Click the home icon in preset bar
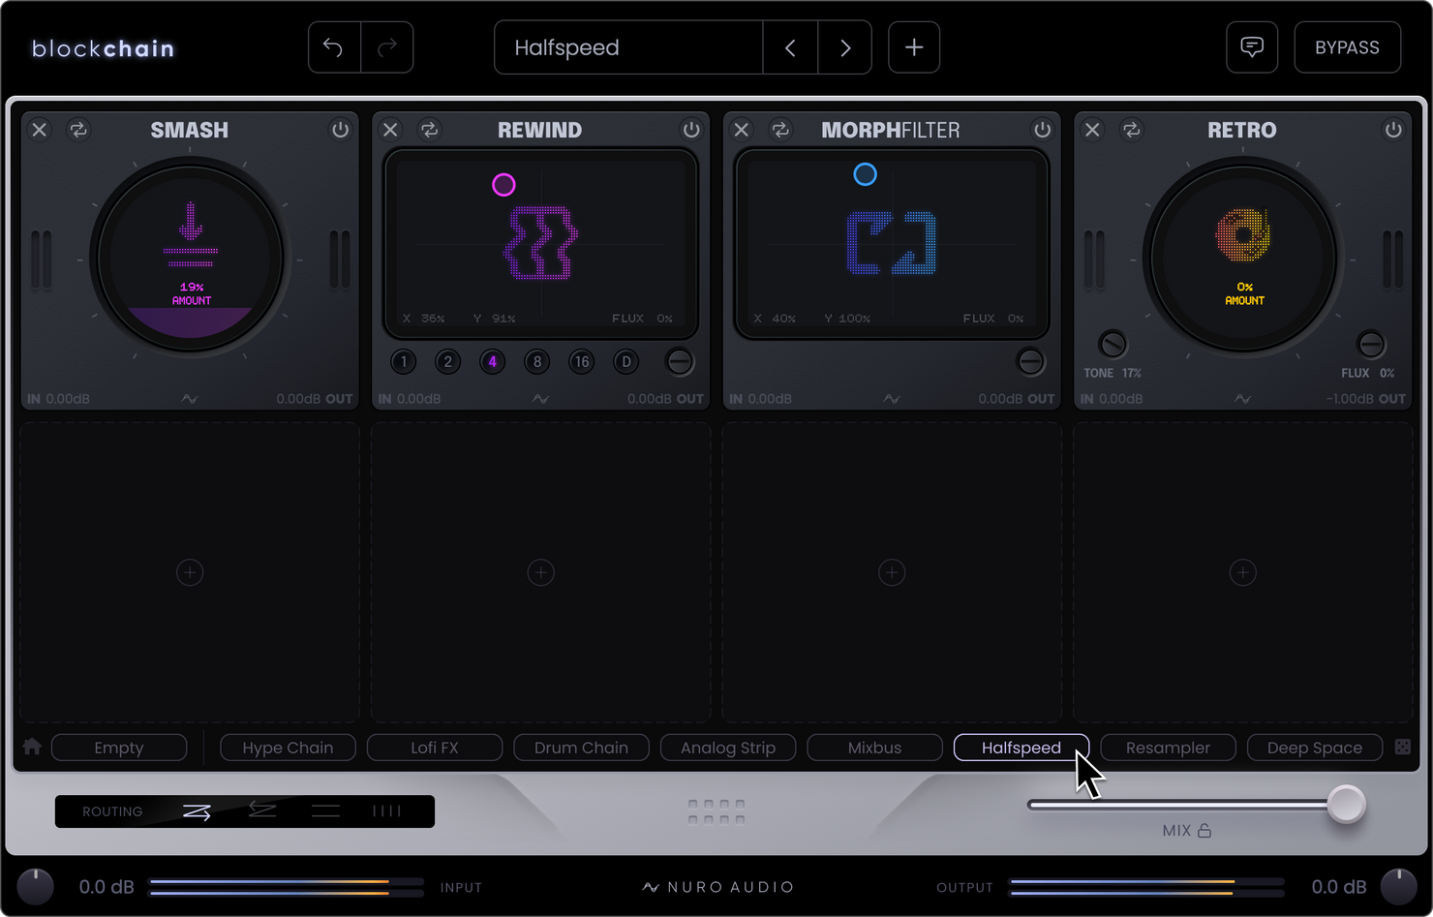The width and height of the screenshot is (1433, 917). click(32, 747)
